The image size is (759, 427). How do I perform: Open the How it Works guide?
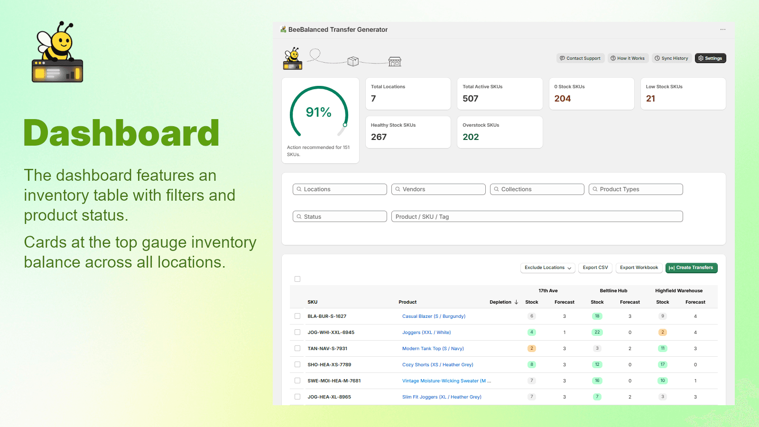point(628,58)
